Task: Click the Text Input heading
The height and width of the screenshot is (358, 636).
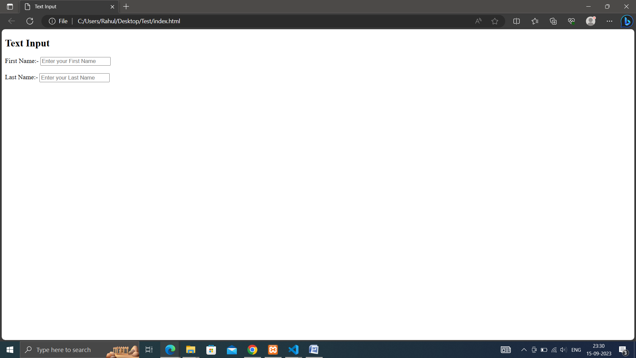Action: tap(27, 43)
